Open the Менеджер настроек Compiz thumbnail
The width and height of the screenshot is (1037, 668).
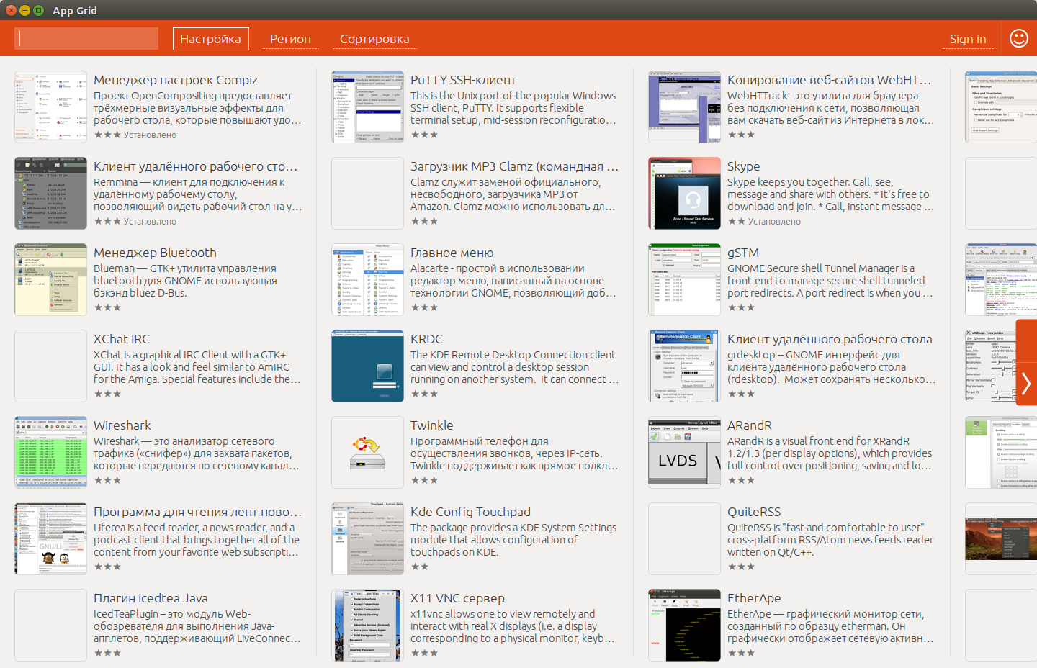[50, 107]
